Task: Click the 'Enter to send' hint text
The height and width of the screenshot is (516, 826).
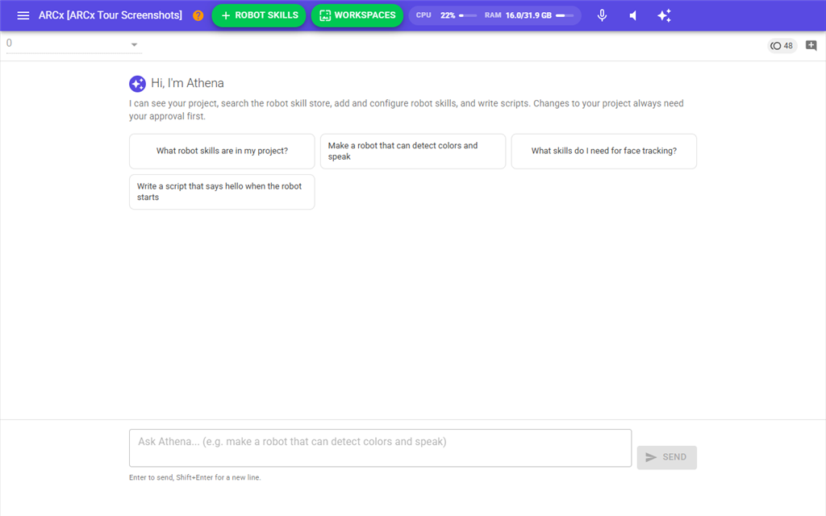Action: click(x=195, y=477)
